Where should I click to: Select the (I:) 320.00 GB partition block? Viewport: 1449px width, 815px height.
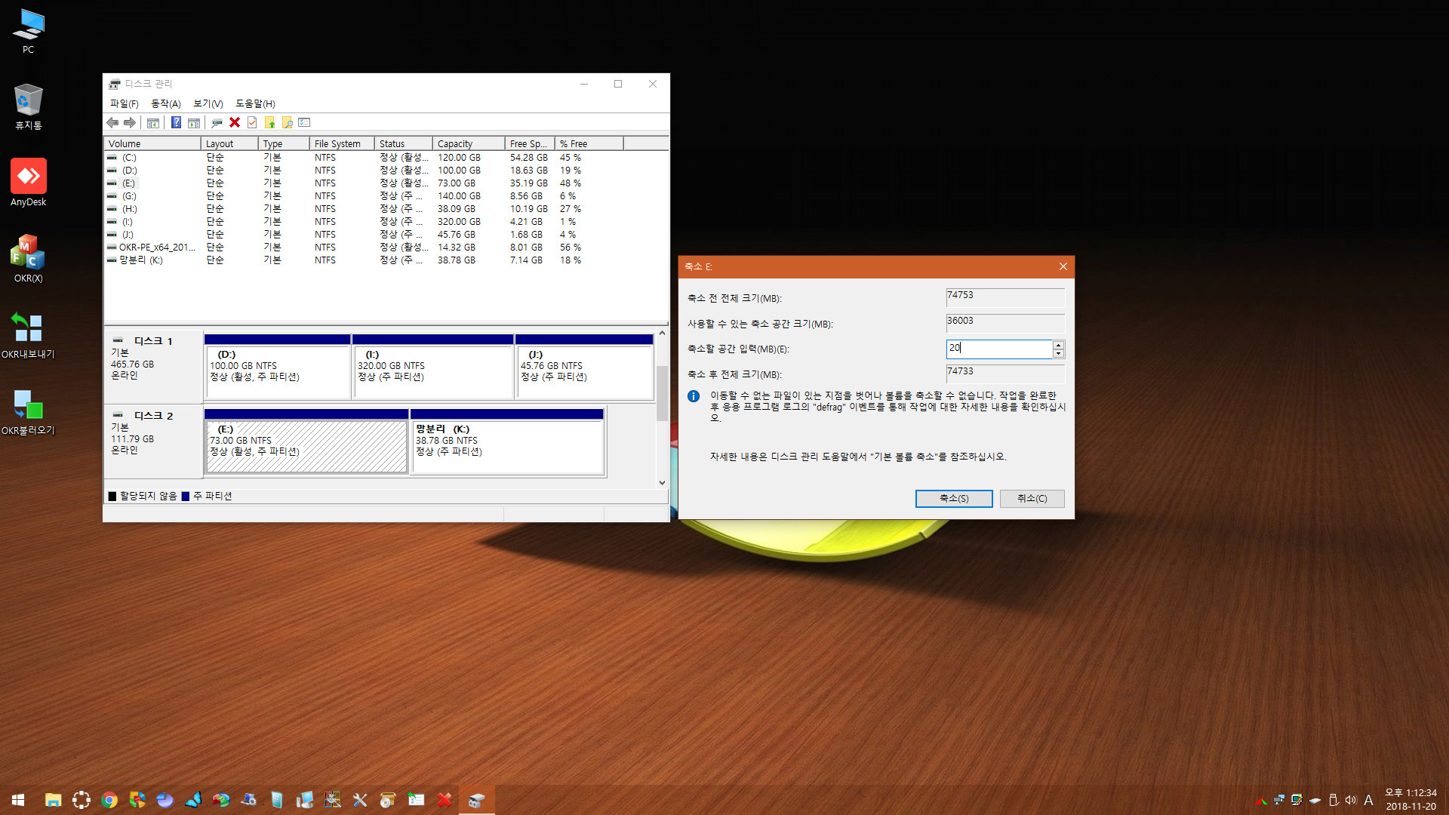(x=432, y=367)
